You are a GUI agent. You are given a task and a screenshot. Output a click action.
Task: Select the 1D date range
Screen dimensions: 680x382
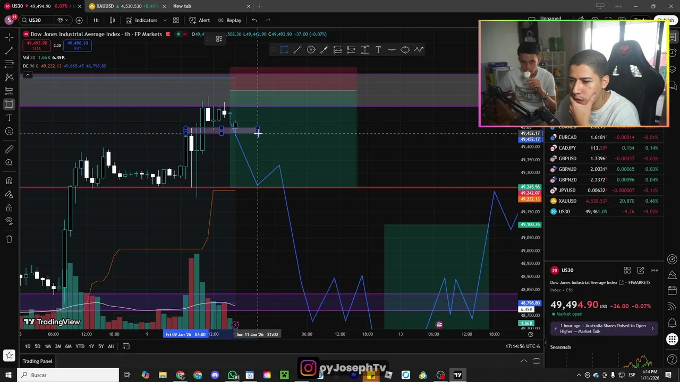[28, 346]
